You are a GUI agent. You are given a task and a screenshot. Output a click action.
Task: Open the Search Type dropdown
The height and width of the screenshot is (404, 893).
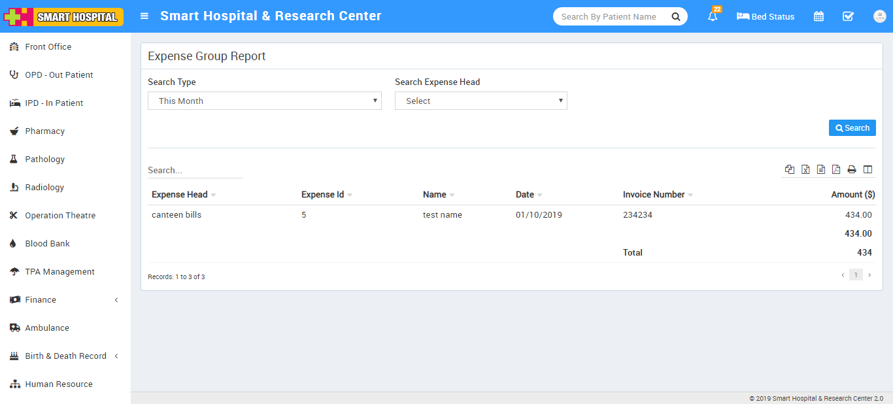(265, 101)
